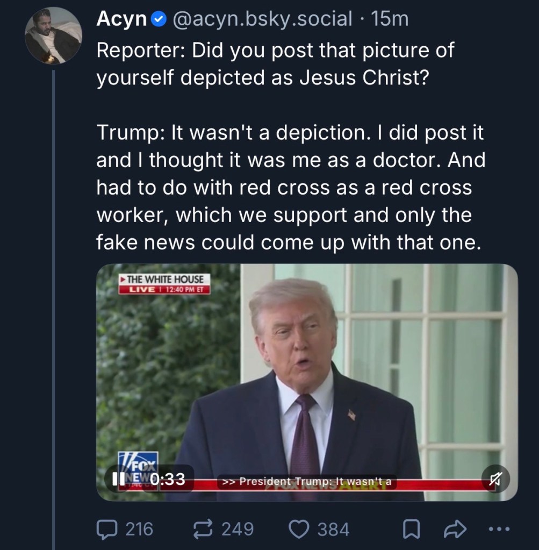Open Acyn's profile avatar
This screenshot has width=539, height=550.
(x=53, y=35)
